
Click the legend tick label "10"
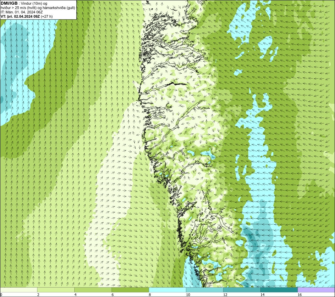188,295
